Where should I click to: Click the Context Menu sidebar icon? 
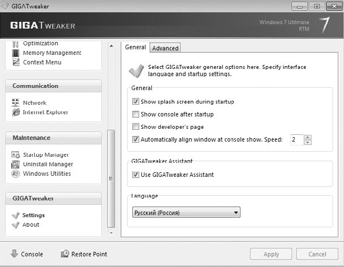(x=16, y=62)
